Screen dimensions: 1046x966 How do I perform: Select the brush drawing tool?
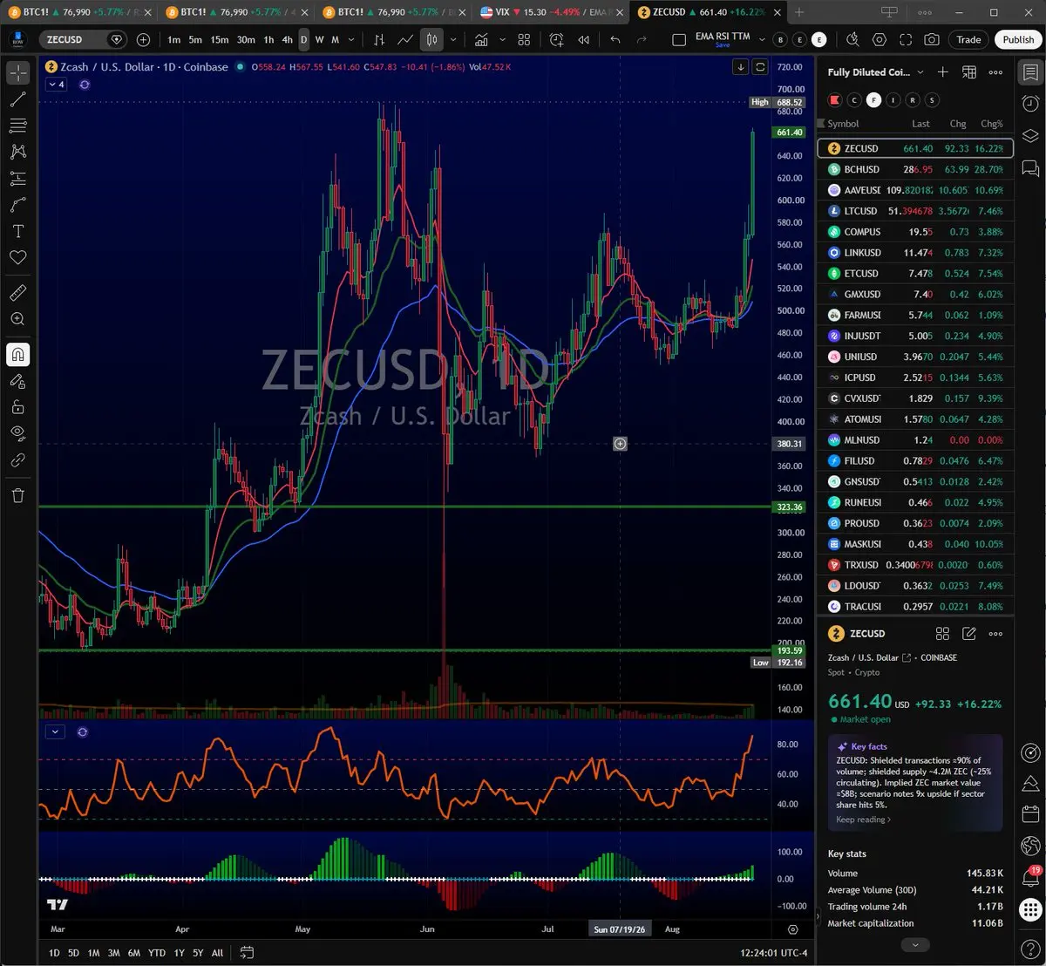(17, 205)
